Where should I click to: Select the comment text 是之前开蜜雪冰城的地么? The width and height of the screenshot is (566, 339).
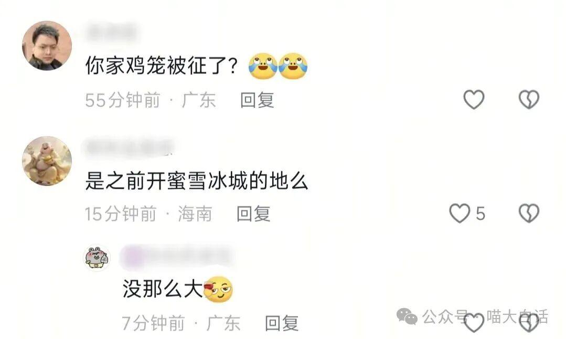coord(197,181)
